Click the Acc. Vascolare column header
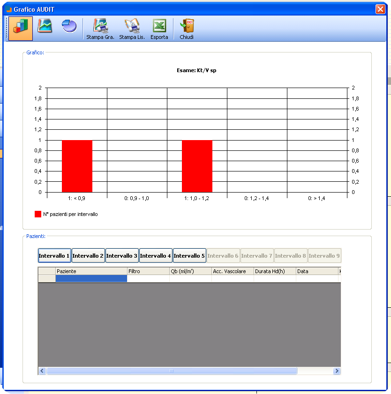The image size is (391, 394). click(x=233, y=271)
